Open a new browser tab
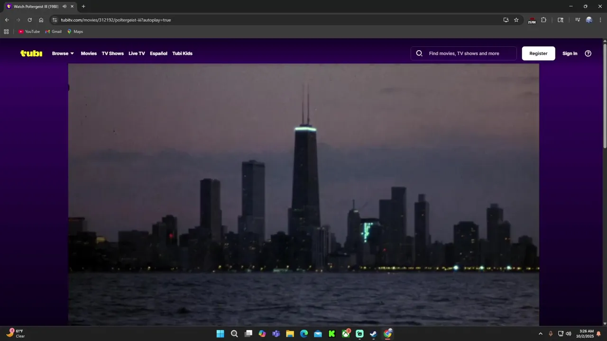This screenshot has height=341, width=607. [83, 7]
